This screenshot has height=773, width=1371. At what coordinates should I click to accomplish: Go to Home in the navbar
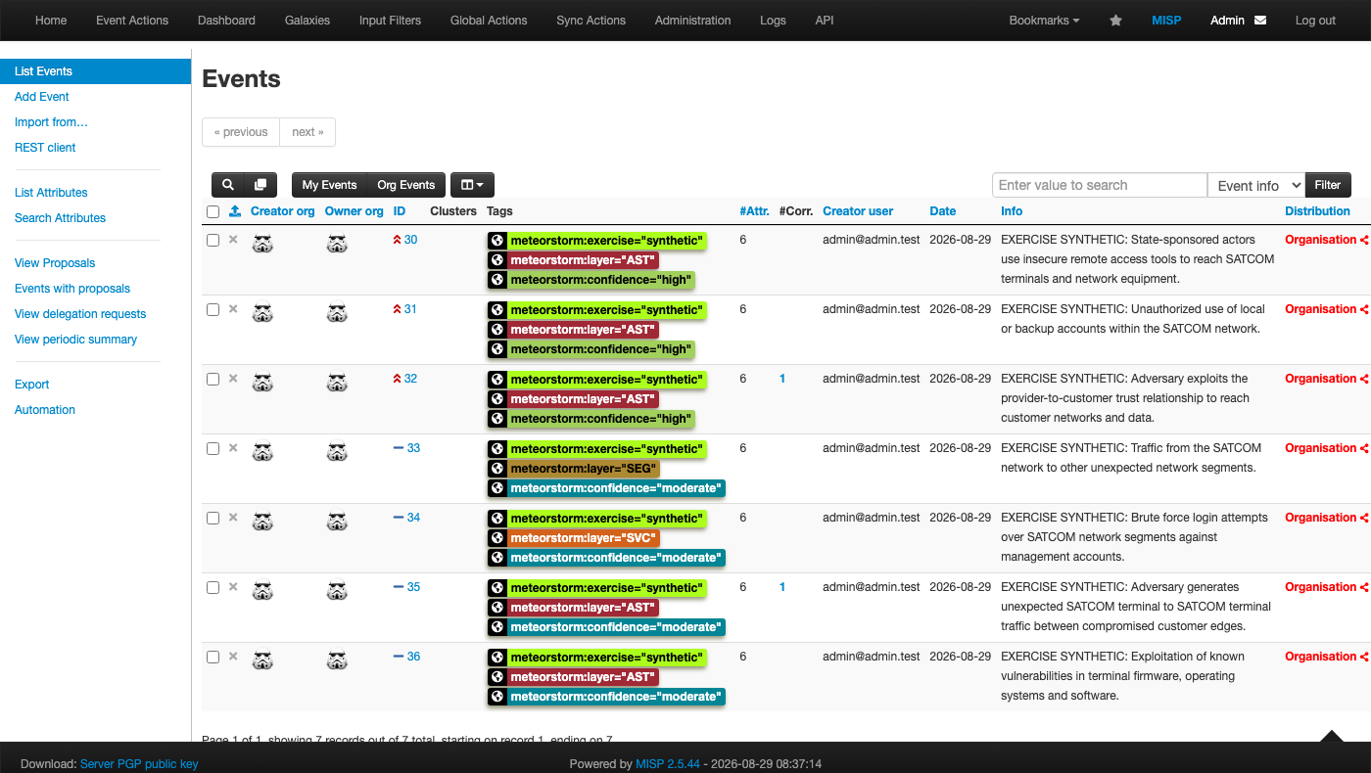tap(51, 21)
